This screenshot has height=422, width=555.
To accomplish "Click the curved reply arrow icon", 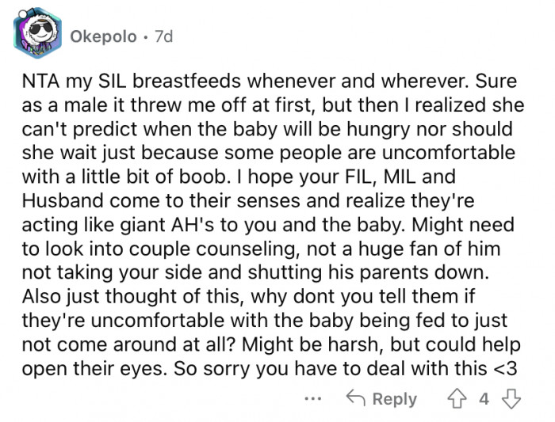I will click(356, 398).
